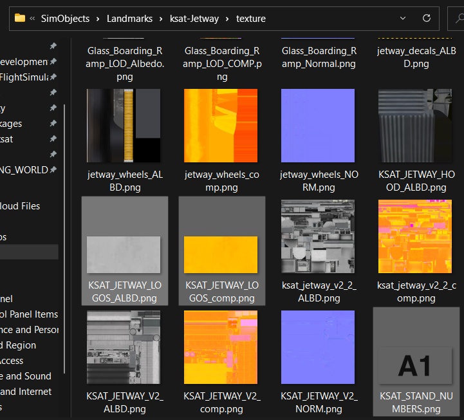Screen dimensions: 464x420
Task: Expand the hidden breadcrumb path chevrons
Action: (x=32, y=19)
